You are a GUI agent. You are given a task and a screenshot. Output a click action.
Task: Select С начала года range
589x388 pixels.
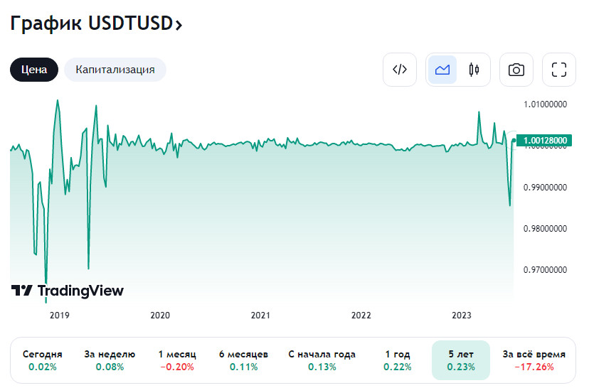322,360
